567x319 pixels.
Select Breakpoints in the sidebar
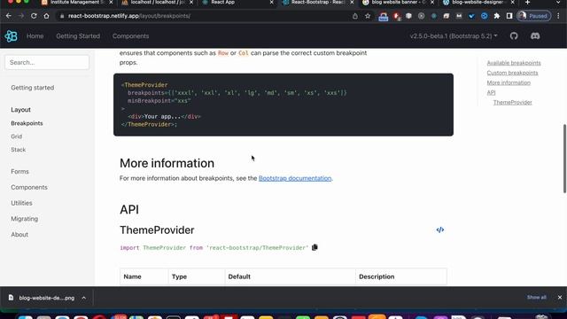pos(27,123)
